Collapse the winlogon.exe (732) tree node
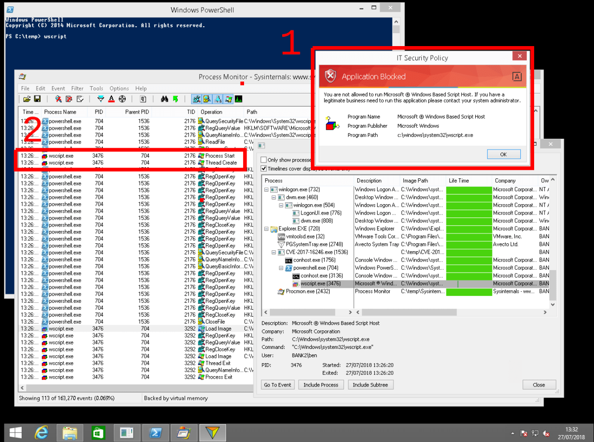The width and height of the screenshot is (594, 442). pos(265,189)
